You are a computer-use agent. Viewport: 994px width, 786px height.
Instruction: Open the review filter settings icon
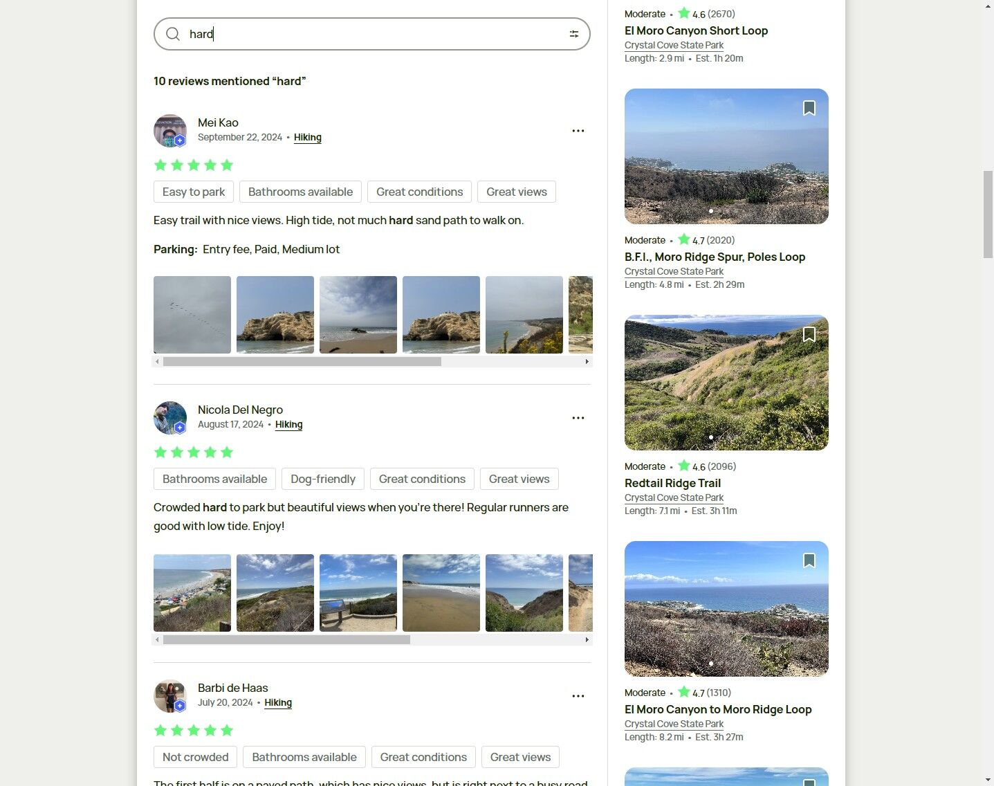pos(574,34)
